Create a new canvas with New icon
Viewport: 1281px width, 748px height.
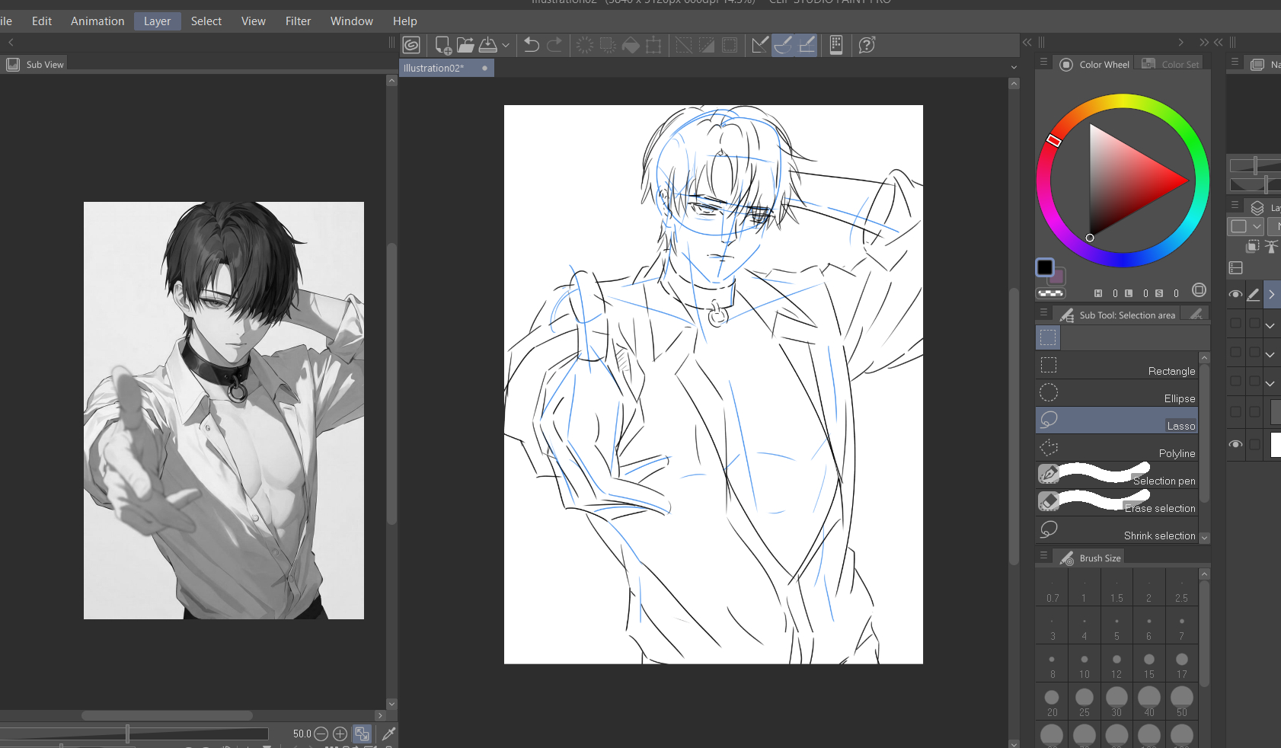pos(442,46)
